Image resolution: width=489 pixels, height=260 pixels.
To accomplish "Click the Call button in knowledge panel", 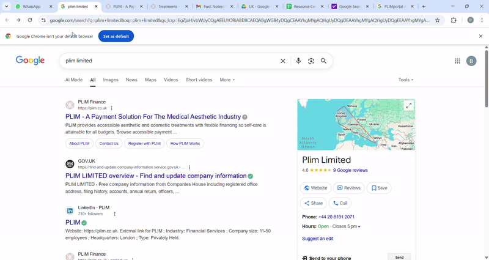I will tap(340, 203).
